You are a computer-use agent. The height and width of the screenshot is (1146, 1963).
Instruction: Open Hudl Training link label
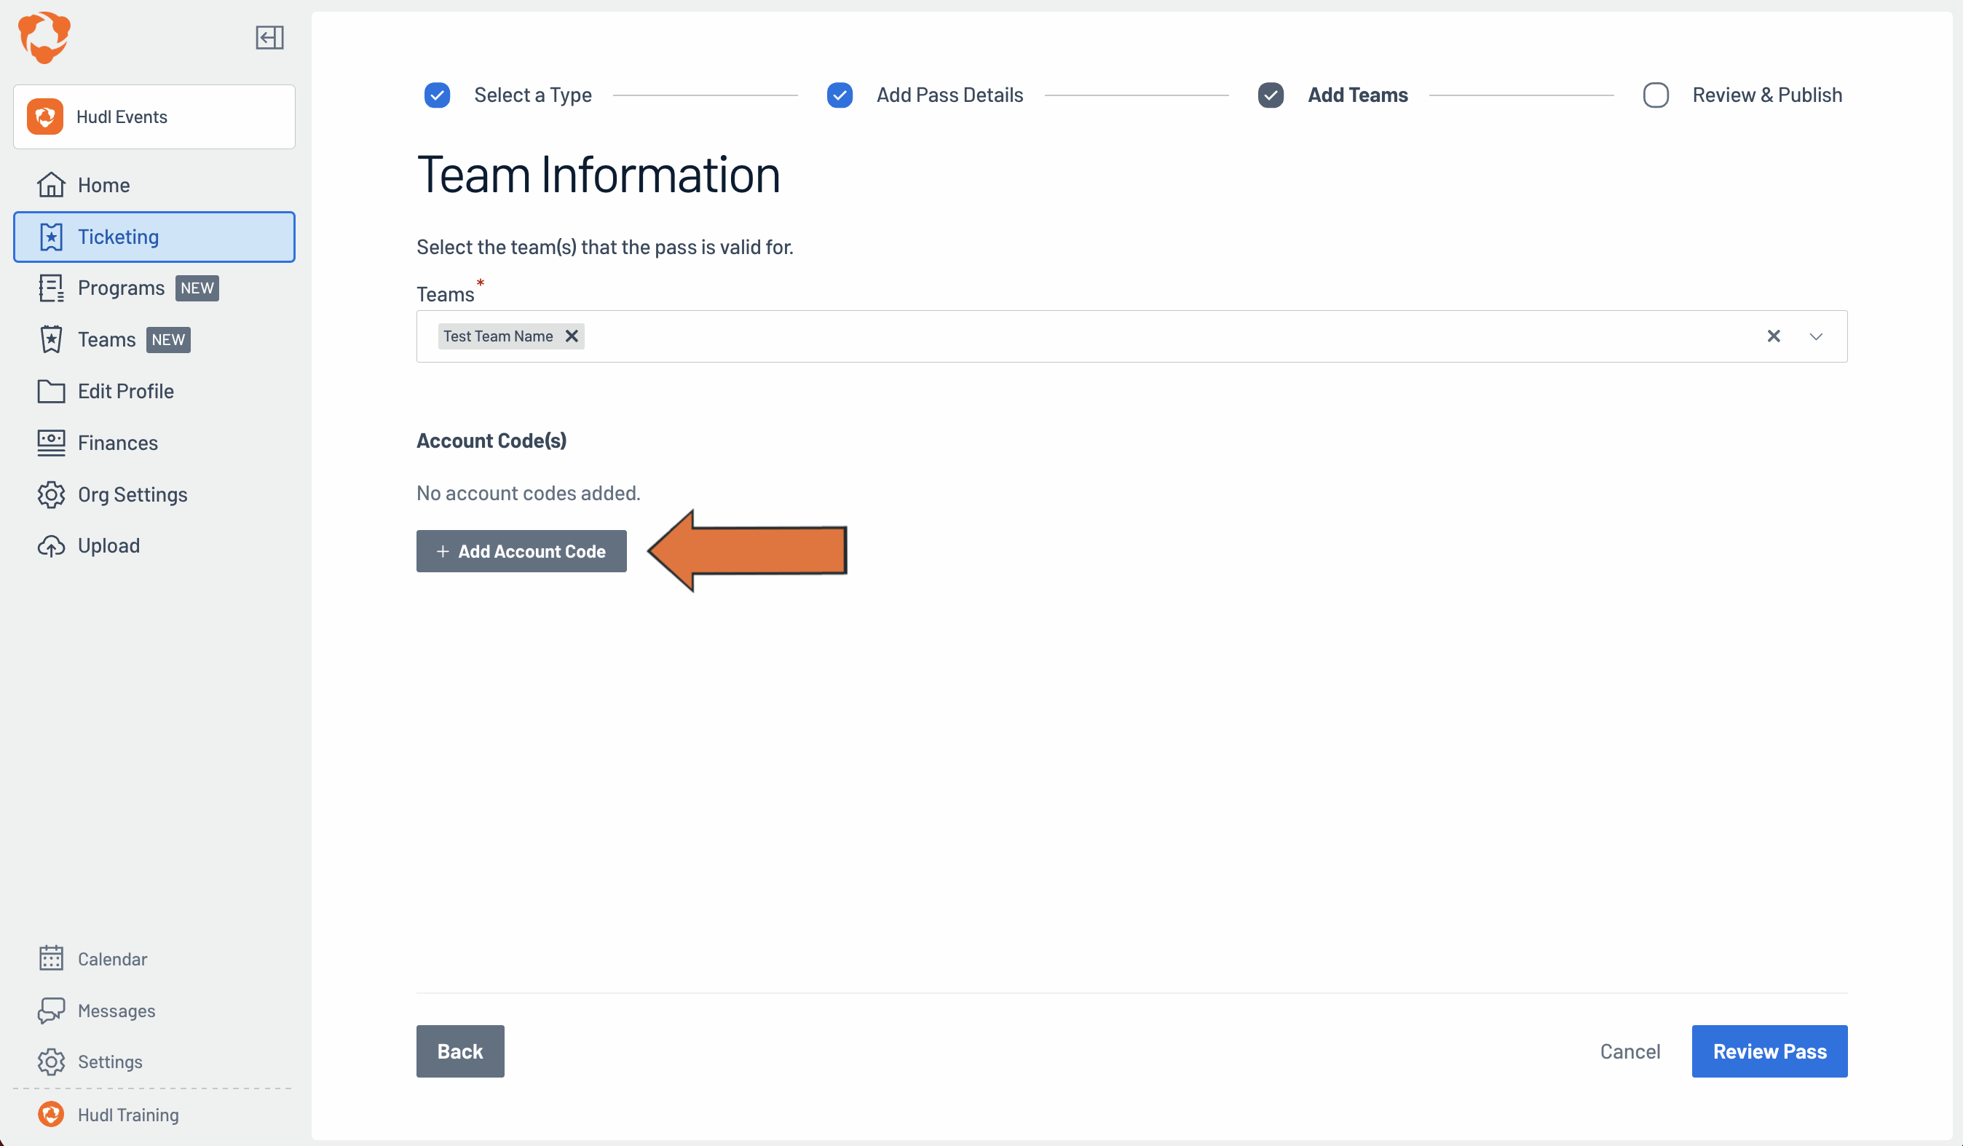(129, 1115)
